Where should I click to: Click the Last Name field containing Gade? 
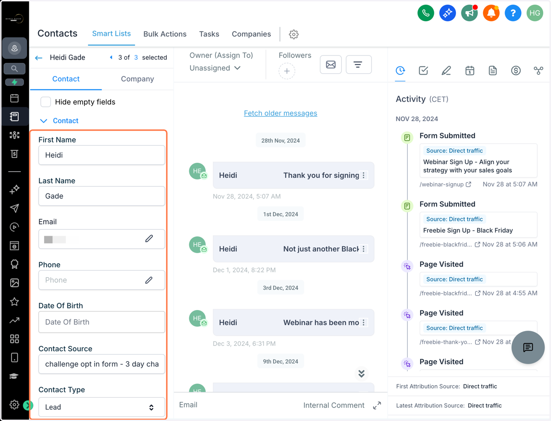pyautogui.click(x=102, y=196)
